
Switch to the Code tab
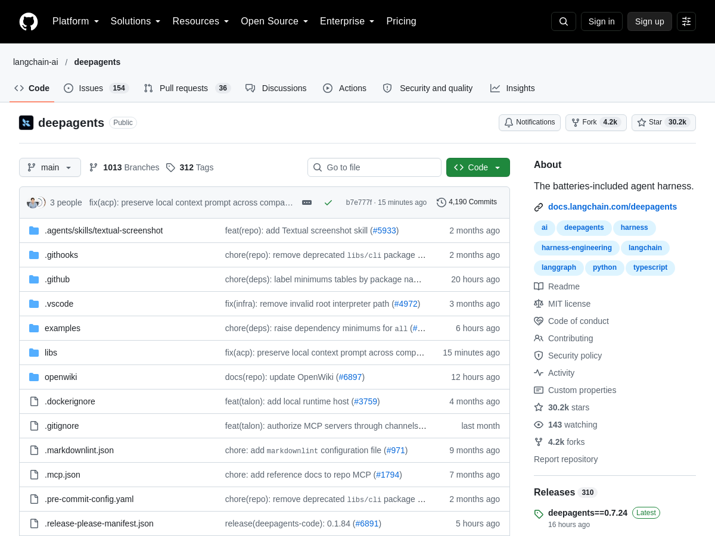pyautogui.click(x=32, y=88)
